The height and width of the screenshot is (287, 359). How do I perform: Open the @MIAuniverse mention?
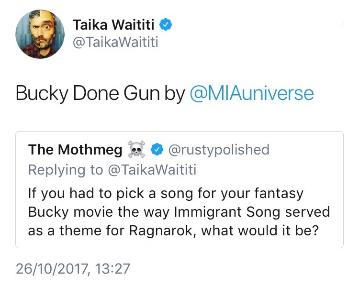point(252,93)
